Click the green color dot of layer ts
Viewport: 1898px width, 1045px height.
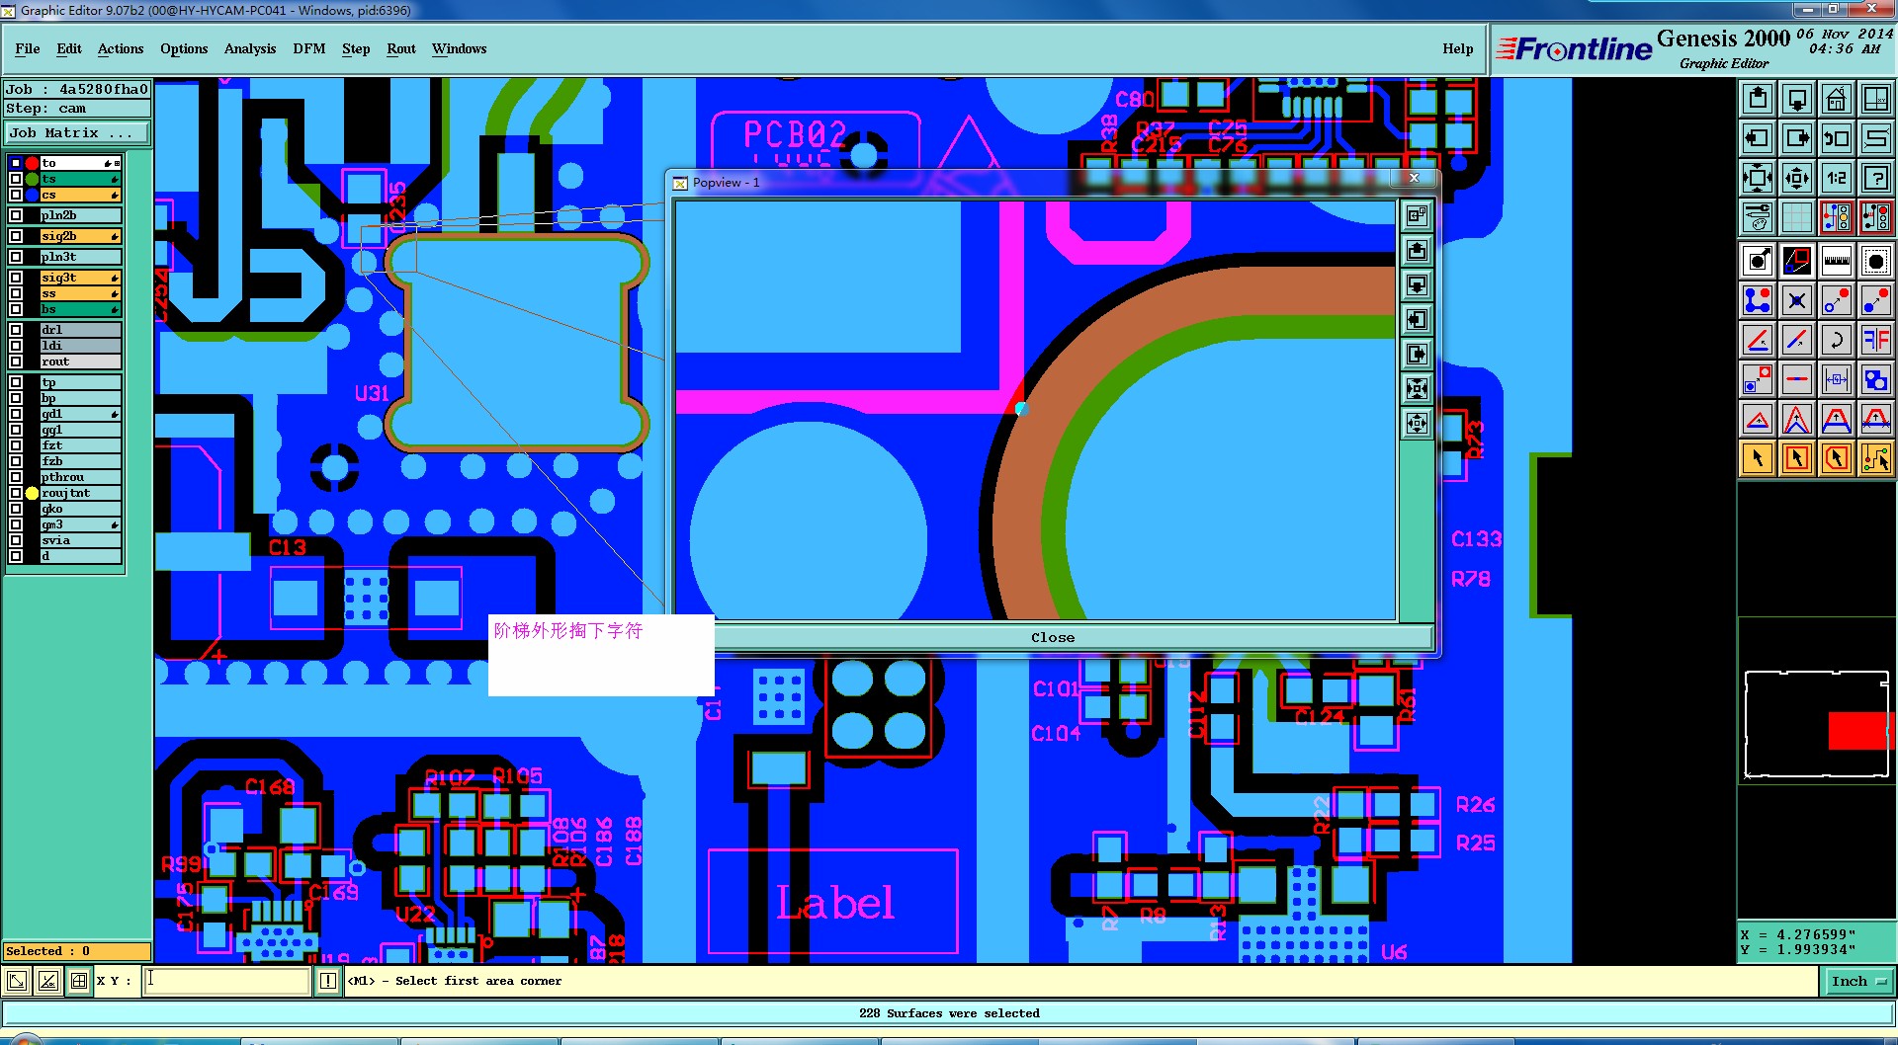[32, 179]
